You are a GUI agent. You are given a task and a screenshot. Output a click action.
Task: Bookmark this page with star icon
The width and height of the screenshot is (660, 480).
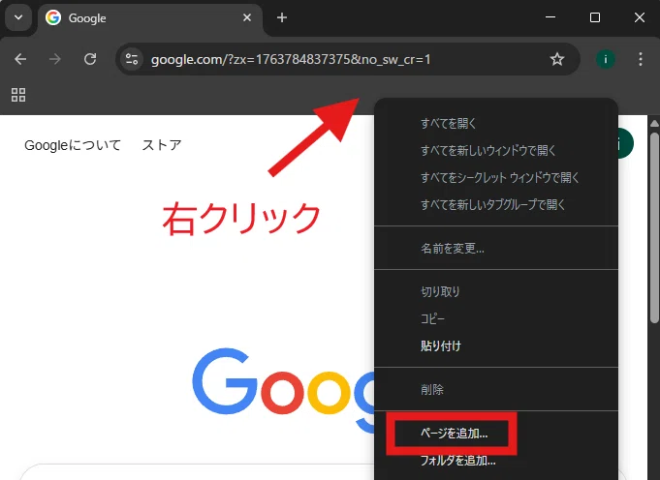pyautogui.click(x=557, y=59)
